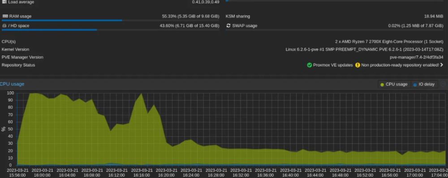Click the Load average server icon
This screenshot has height=178, width=448.
(x=4, y=2)
